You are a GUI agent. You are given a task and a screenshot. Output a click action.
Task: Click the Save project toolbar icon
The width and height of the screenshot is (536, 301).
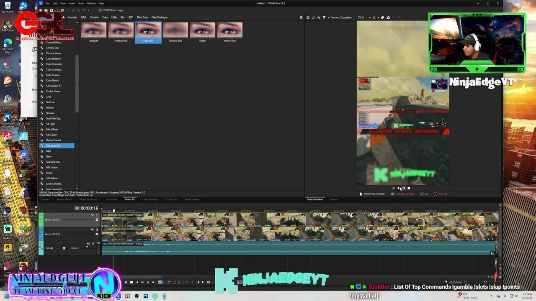[51, 10]
